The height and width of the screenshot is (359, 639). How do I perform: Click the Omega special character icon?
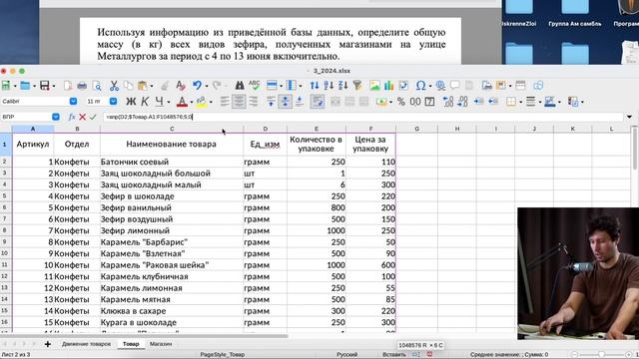pos(420,86)
